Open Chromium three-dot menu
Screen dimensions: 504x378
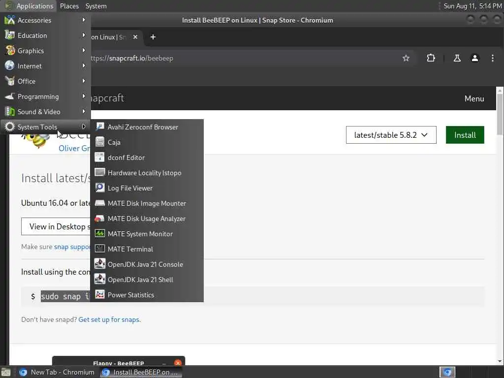[492, 58]
